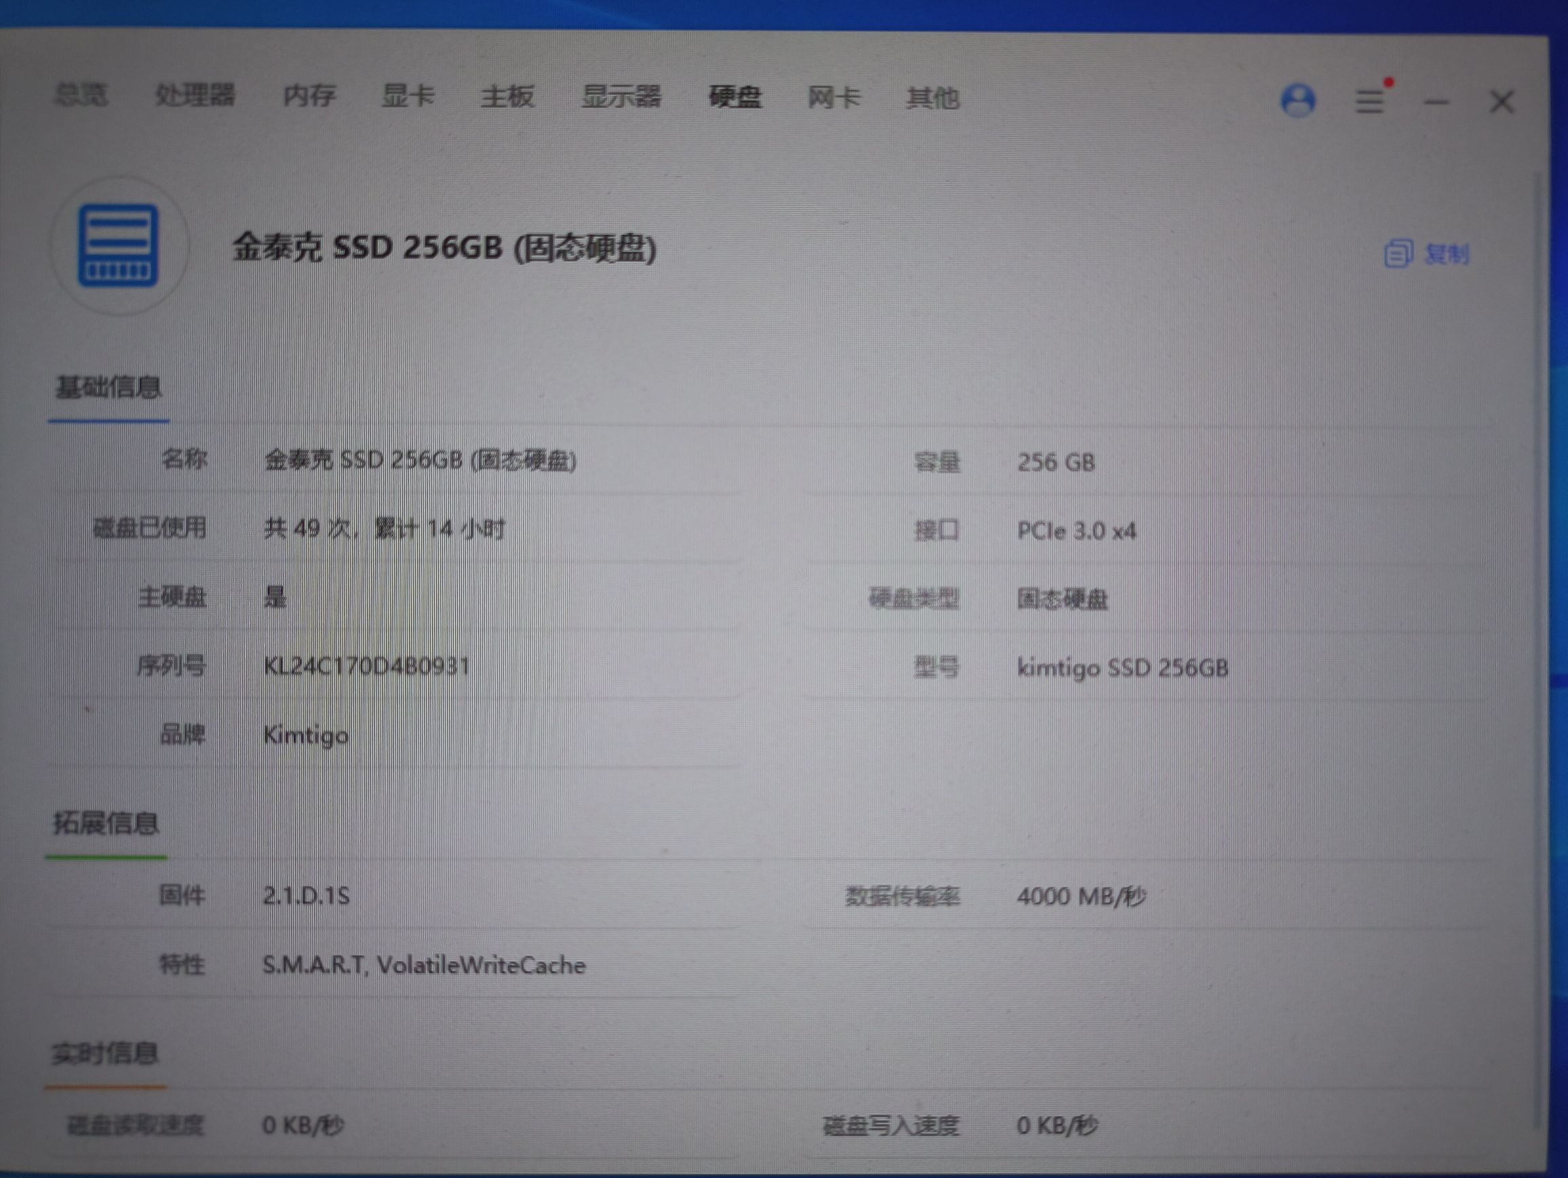Click the transfer rate 4000 MB/秒

pyautogui.click(x=1081, y=897)
